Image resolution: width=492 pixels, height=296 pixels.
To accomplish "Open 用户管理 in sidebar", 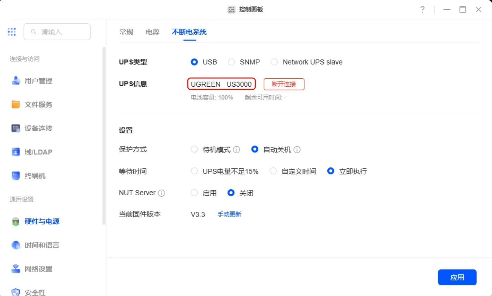I will coord(39,81).
